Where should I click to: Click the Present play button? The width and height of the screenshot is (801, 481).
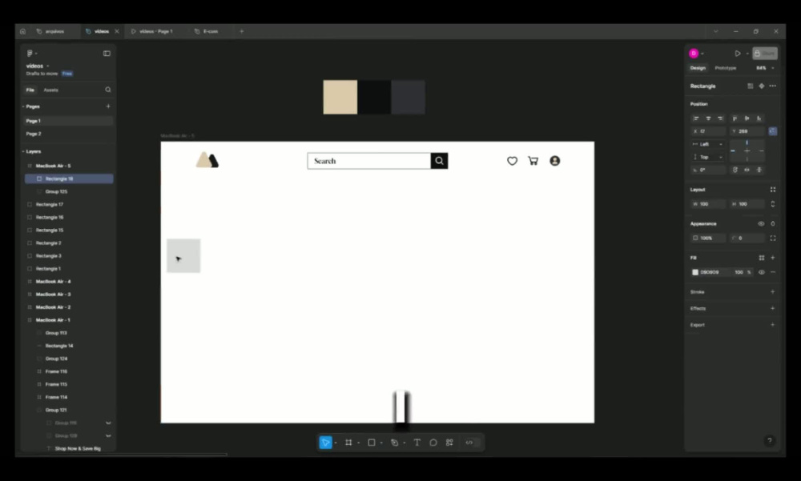738,53
